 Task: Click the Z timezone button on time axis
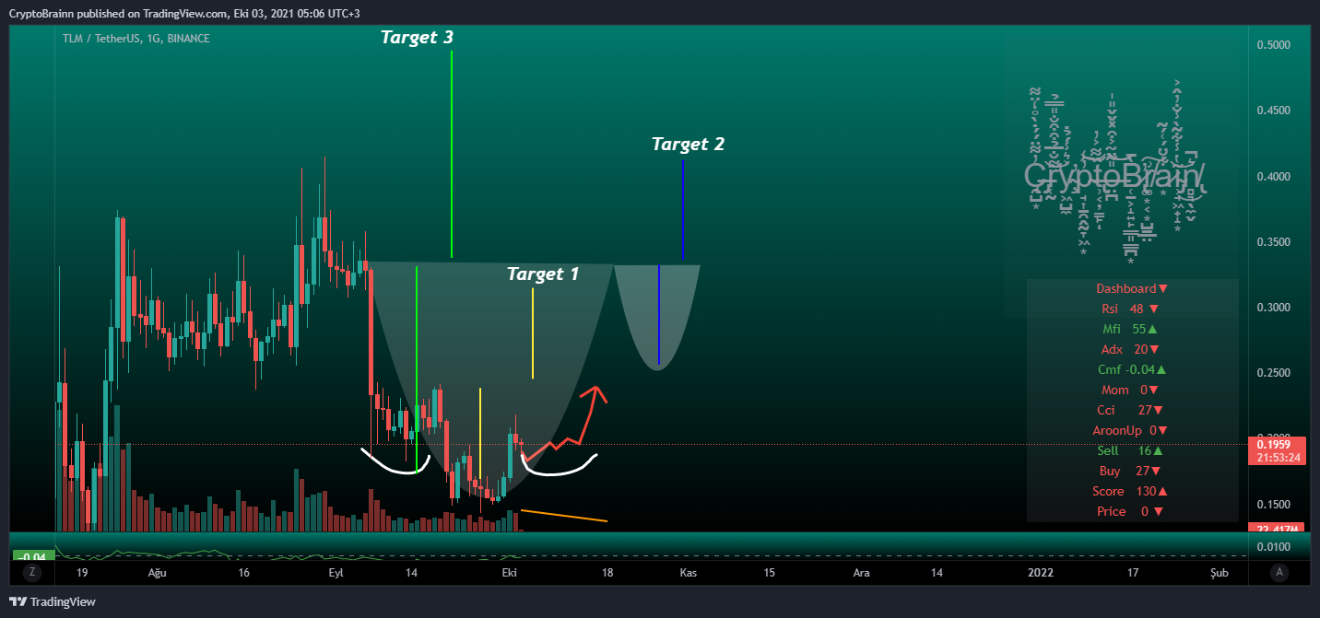(x=32, y=572)
